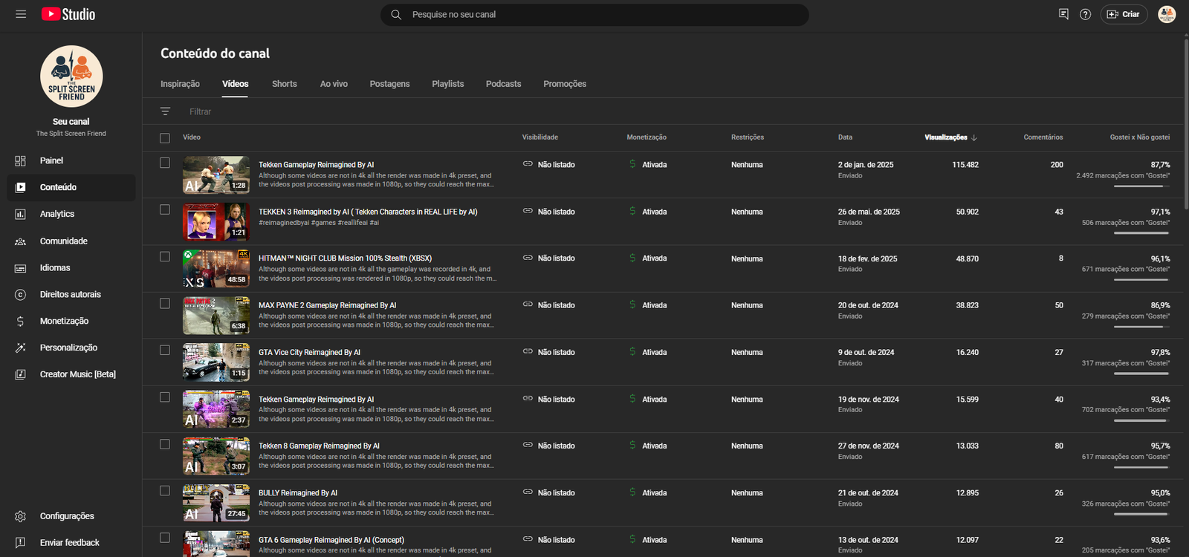Open Monetização from the sidebar
The image size is (1189, 557).
[x=71, y=321]
